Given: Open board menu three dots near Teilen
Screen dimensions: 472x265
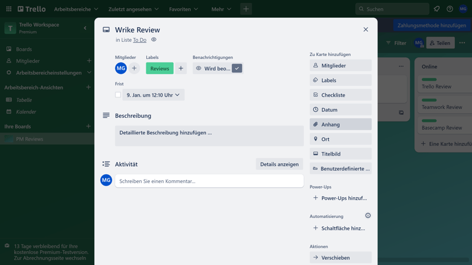Looking at the screenshot, I should pyautogui.click(x=462, y=43).
